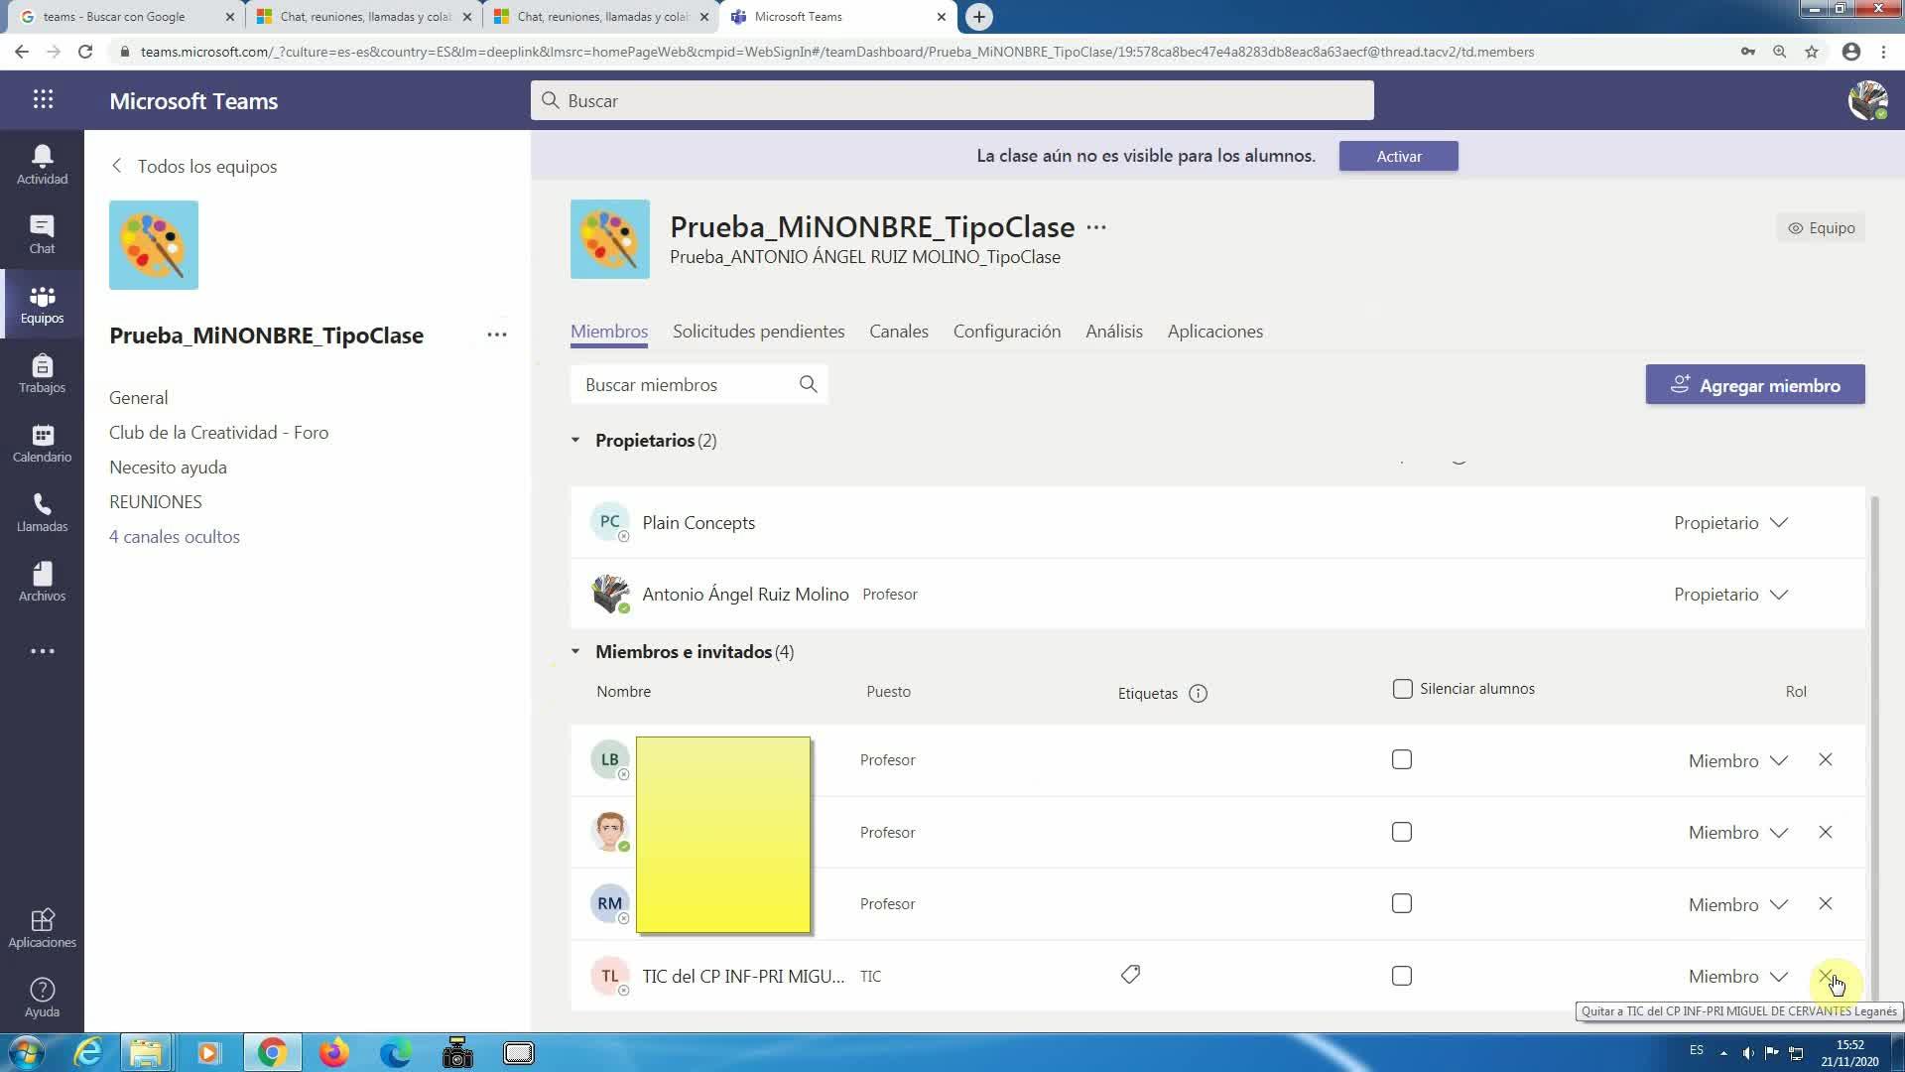Open Chat in the left sidebar

point(42,234)
